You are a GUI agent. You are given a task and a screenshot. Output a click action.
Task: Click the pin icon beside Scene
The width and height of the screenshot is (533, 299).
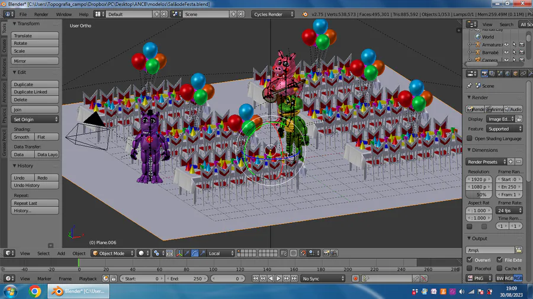point(470,86)
